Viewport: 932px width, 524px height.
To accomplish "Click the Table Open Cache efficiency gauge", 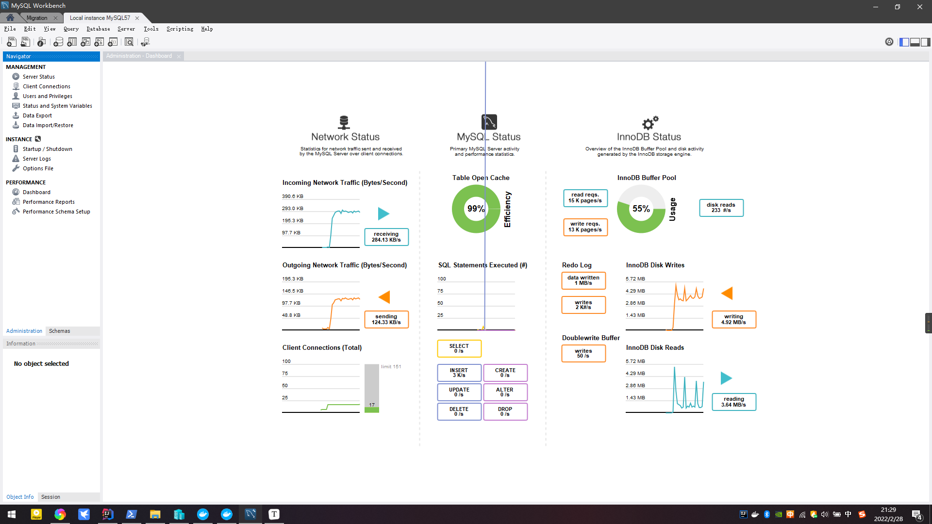I will click(x=476, y=209).
